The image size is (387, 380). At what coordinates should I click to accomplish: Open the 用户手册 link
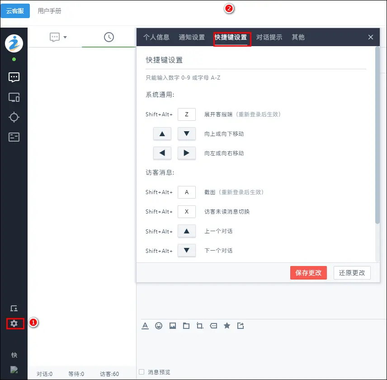49,11
